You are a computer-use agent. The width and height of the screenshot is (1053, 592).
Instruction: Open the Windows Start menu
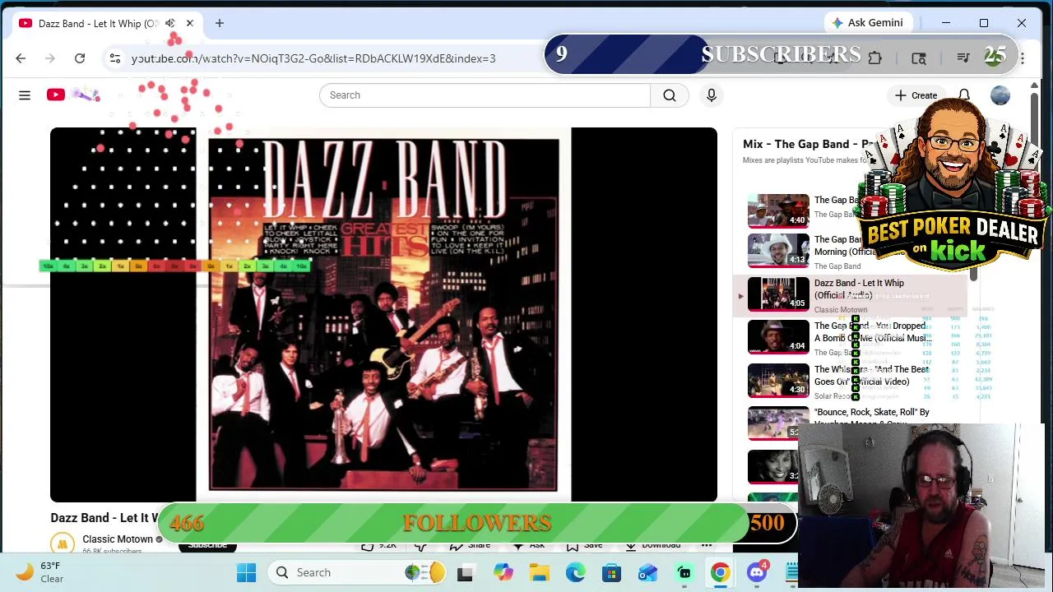point(246,573)
